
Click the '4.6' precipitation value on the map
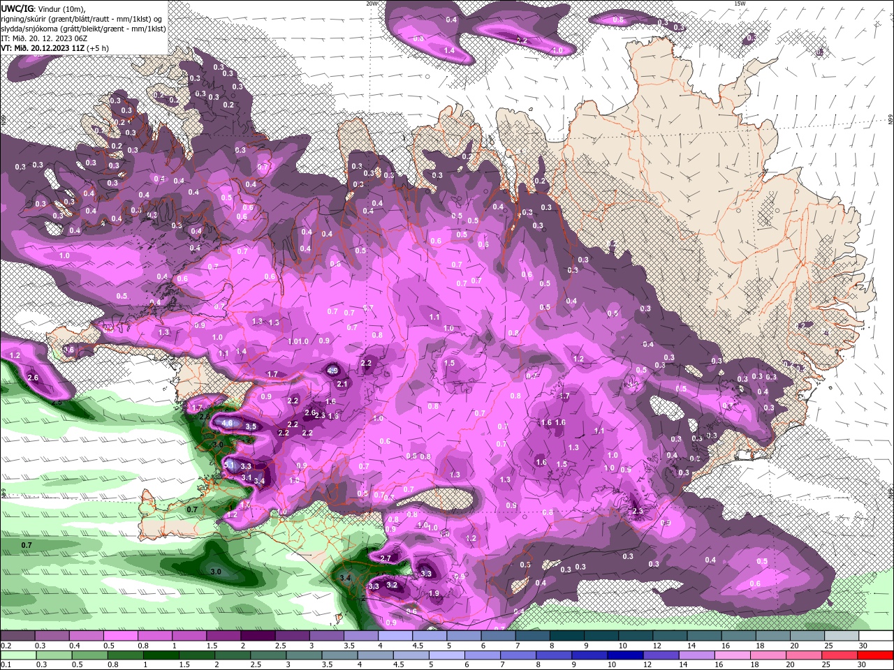pyautogui.click(x=227, y=423)
